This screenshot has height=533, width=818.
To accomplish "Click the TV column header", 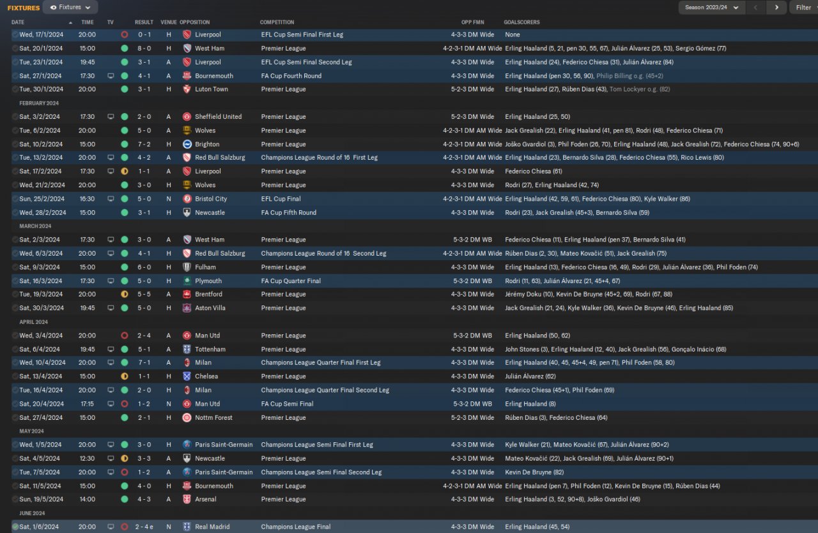I will (x=111, y=22).
